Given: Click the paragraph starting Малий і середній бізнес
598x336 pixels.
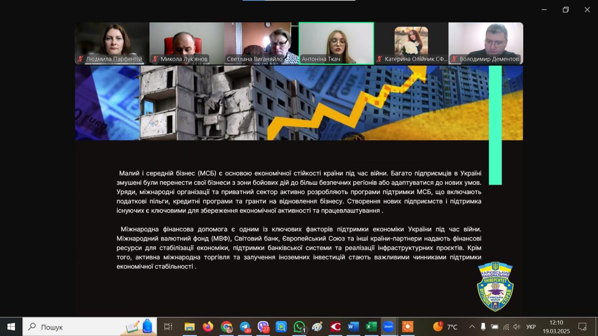Looking at the screenshot, I should click(299, 192).
